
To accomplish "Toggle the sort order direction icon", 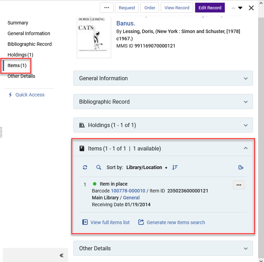I will coord(175,167).
